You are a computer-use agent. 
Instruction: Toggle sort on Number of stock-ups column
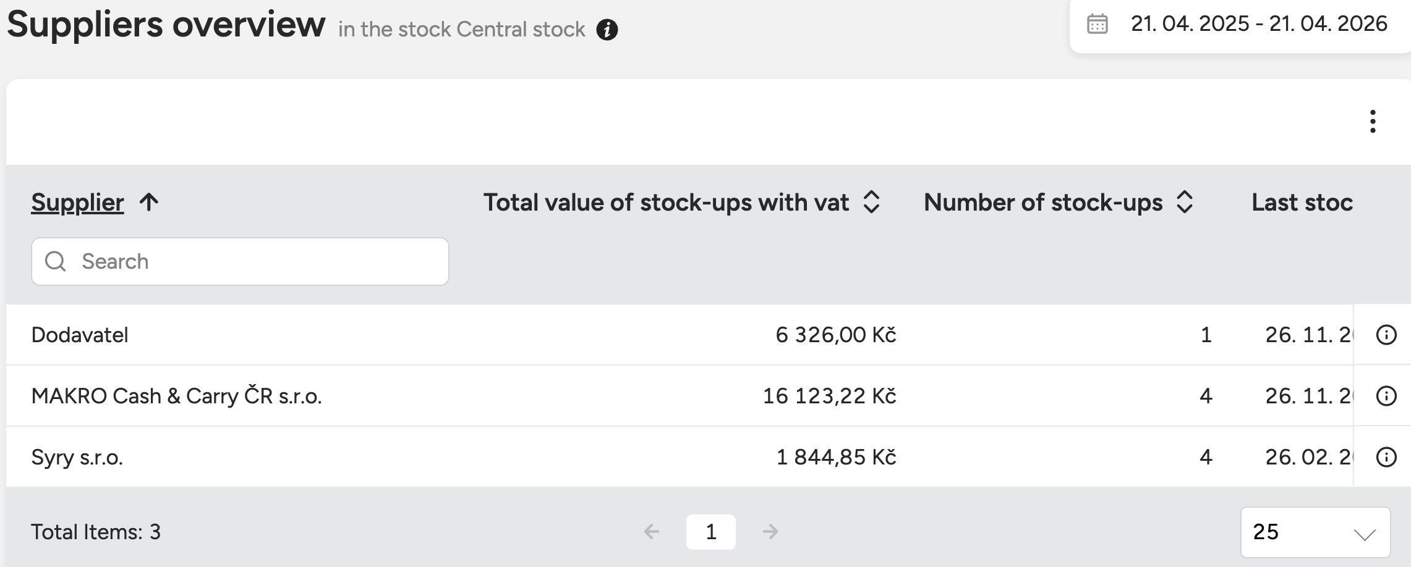1184,202
